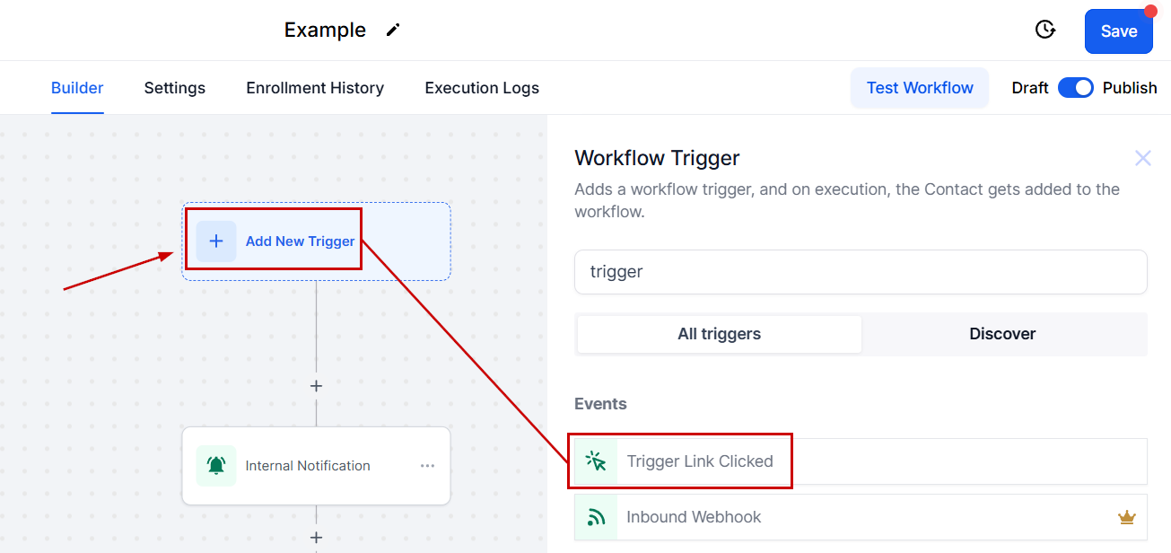This screenshot has width=1171, height=553.
Task: Click the Trigger Link Clicked cursor icon
Action: (x=596, y=461)
